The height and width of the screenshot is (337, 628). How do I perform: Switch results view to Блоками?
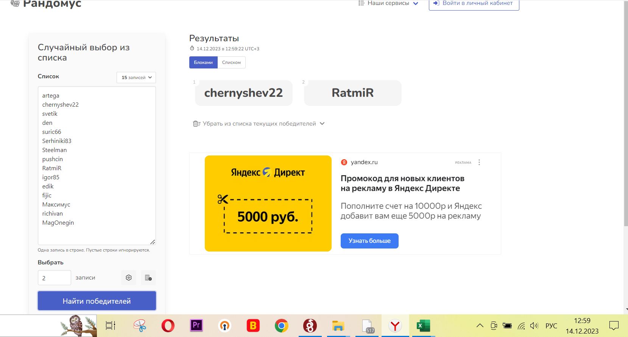(203, 62)
